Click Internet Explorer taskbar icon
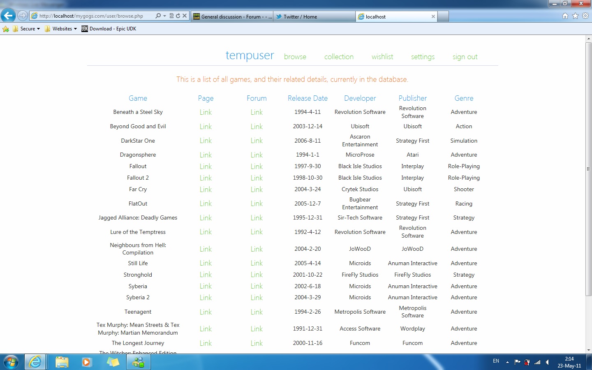The width and height of the screenshot is (592, 370). pos(35,362)
